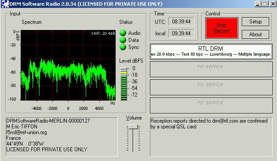Click the Status heading
Viewport: 277px width, 161px height.
126,22
